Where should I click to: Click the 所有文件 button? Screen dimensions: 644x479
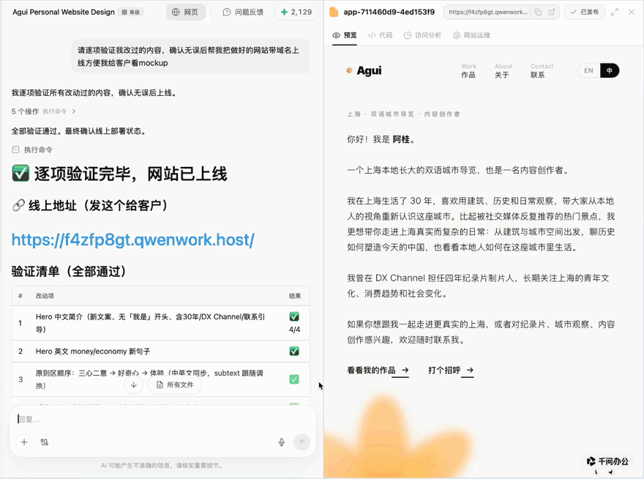point(175,385)
